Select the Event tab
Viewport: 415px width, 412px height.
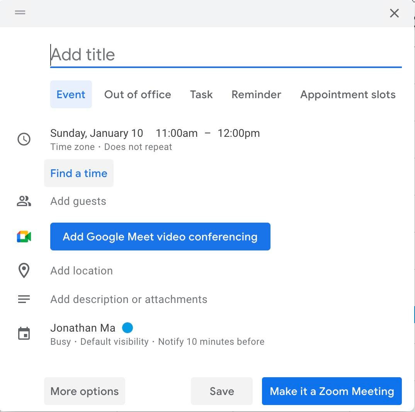[x=71, y=94]
